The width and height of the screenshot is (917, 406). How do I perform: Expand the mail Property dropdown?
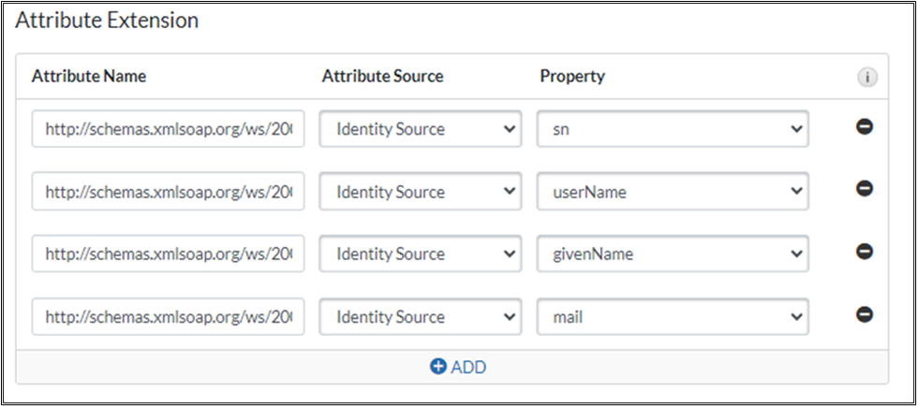pos(673,317)
